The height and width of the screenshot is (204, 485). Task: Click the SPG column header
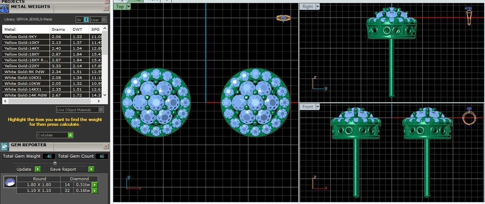click(96, 29)
